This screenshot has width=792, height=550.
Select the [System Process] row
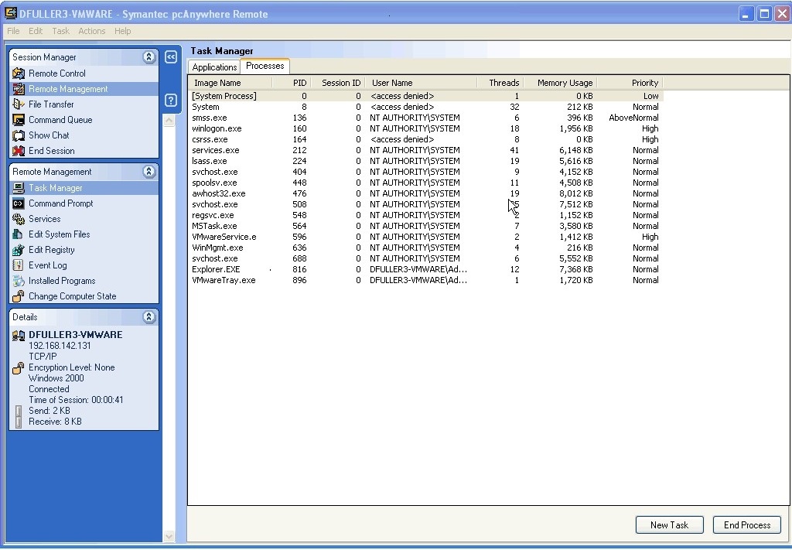[426, 96]
